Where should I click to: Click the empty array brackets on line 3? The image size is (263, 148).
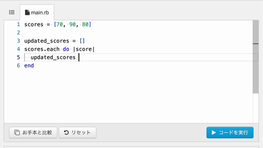82,41
